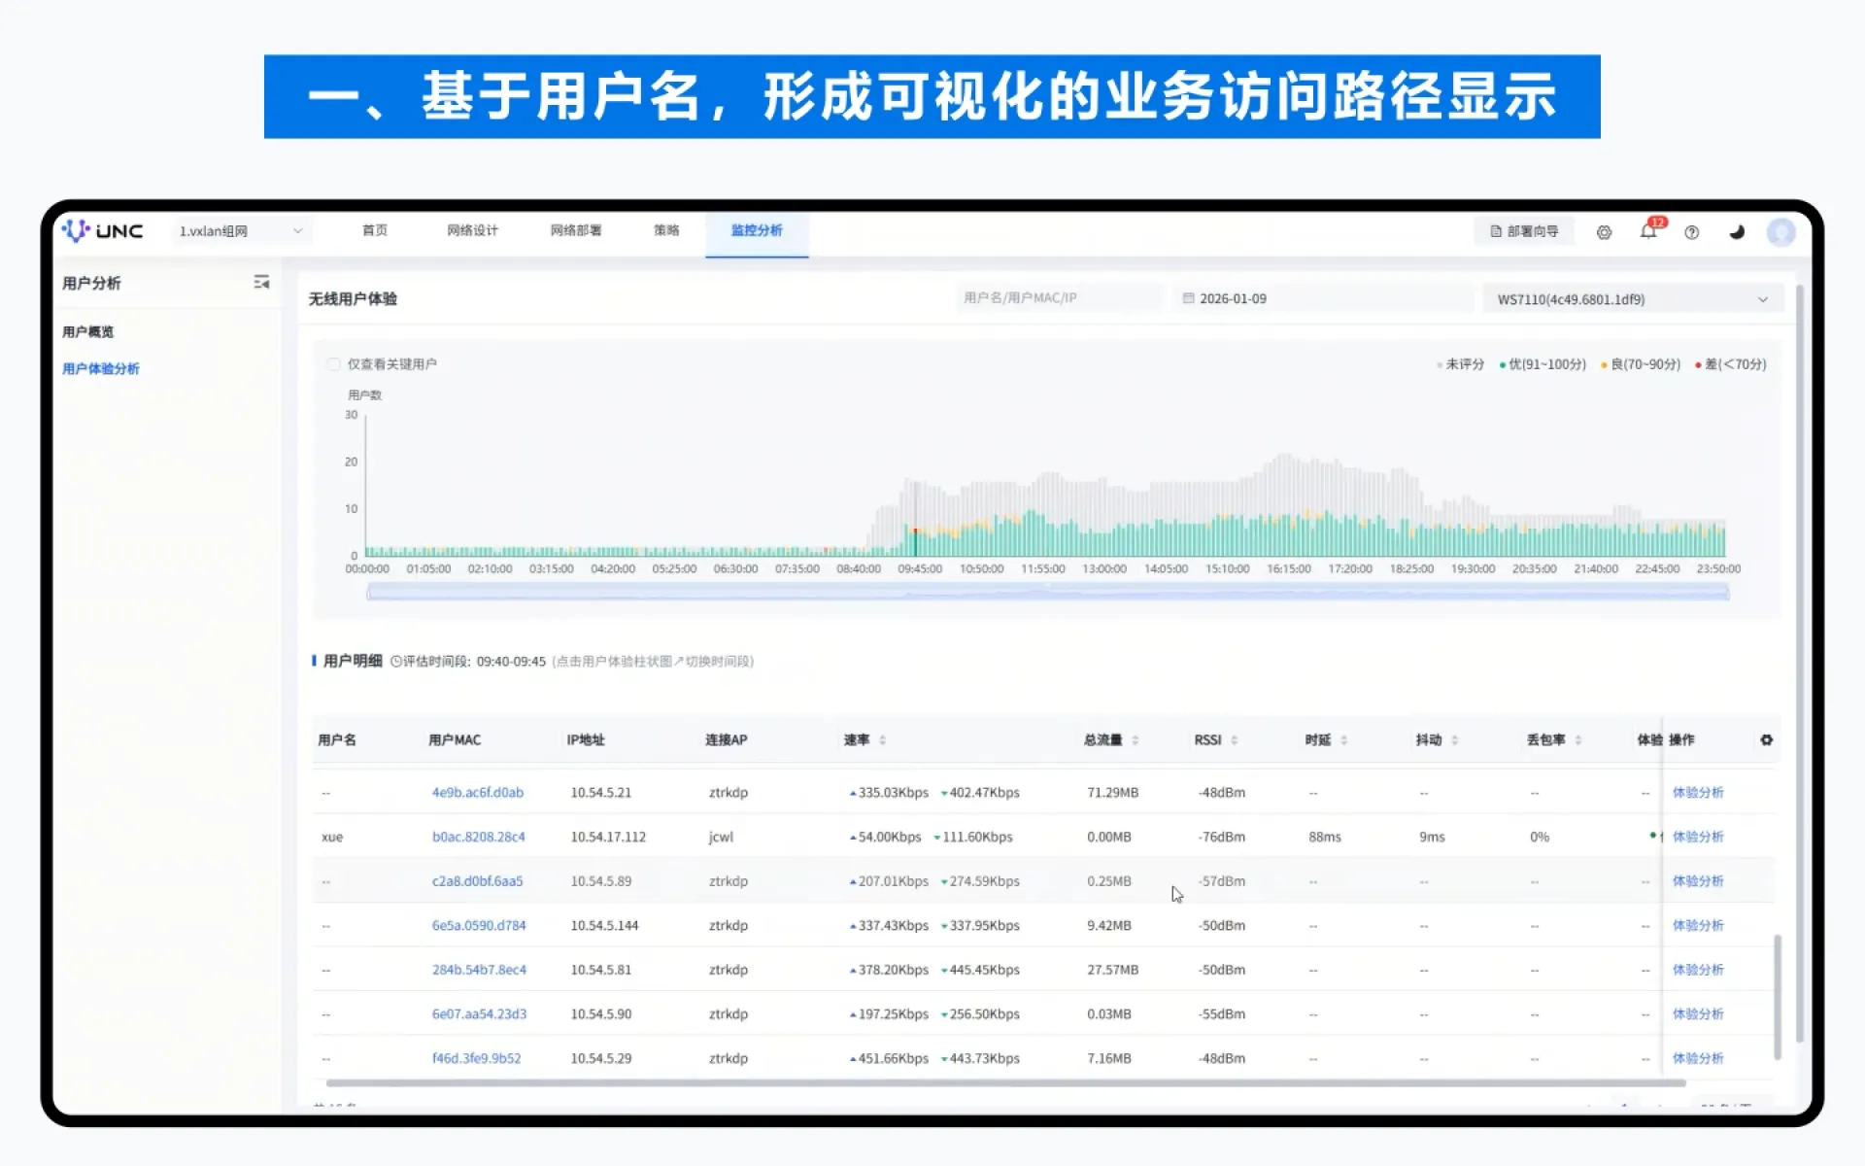The height and width of the screenshot is (1166, 1865).
Task: Open table column settings gear icon
Action: pos(1766,739)
